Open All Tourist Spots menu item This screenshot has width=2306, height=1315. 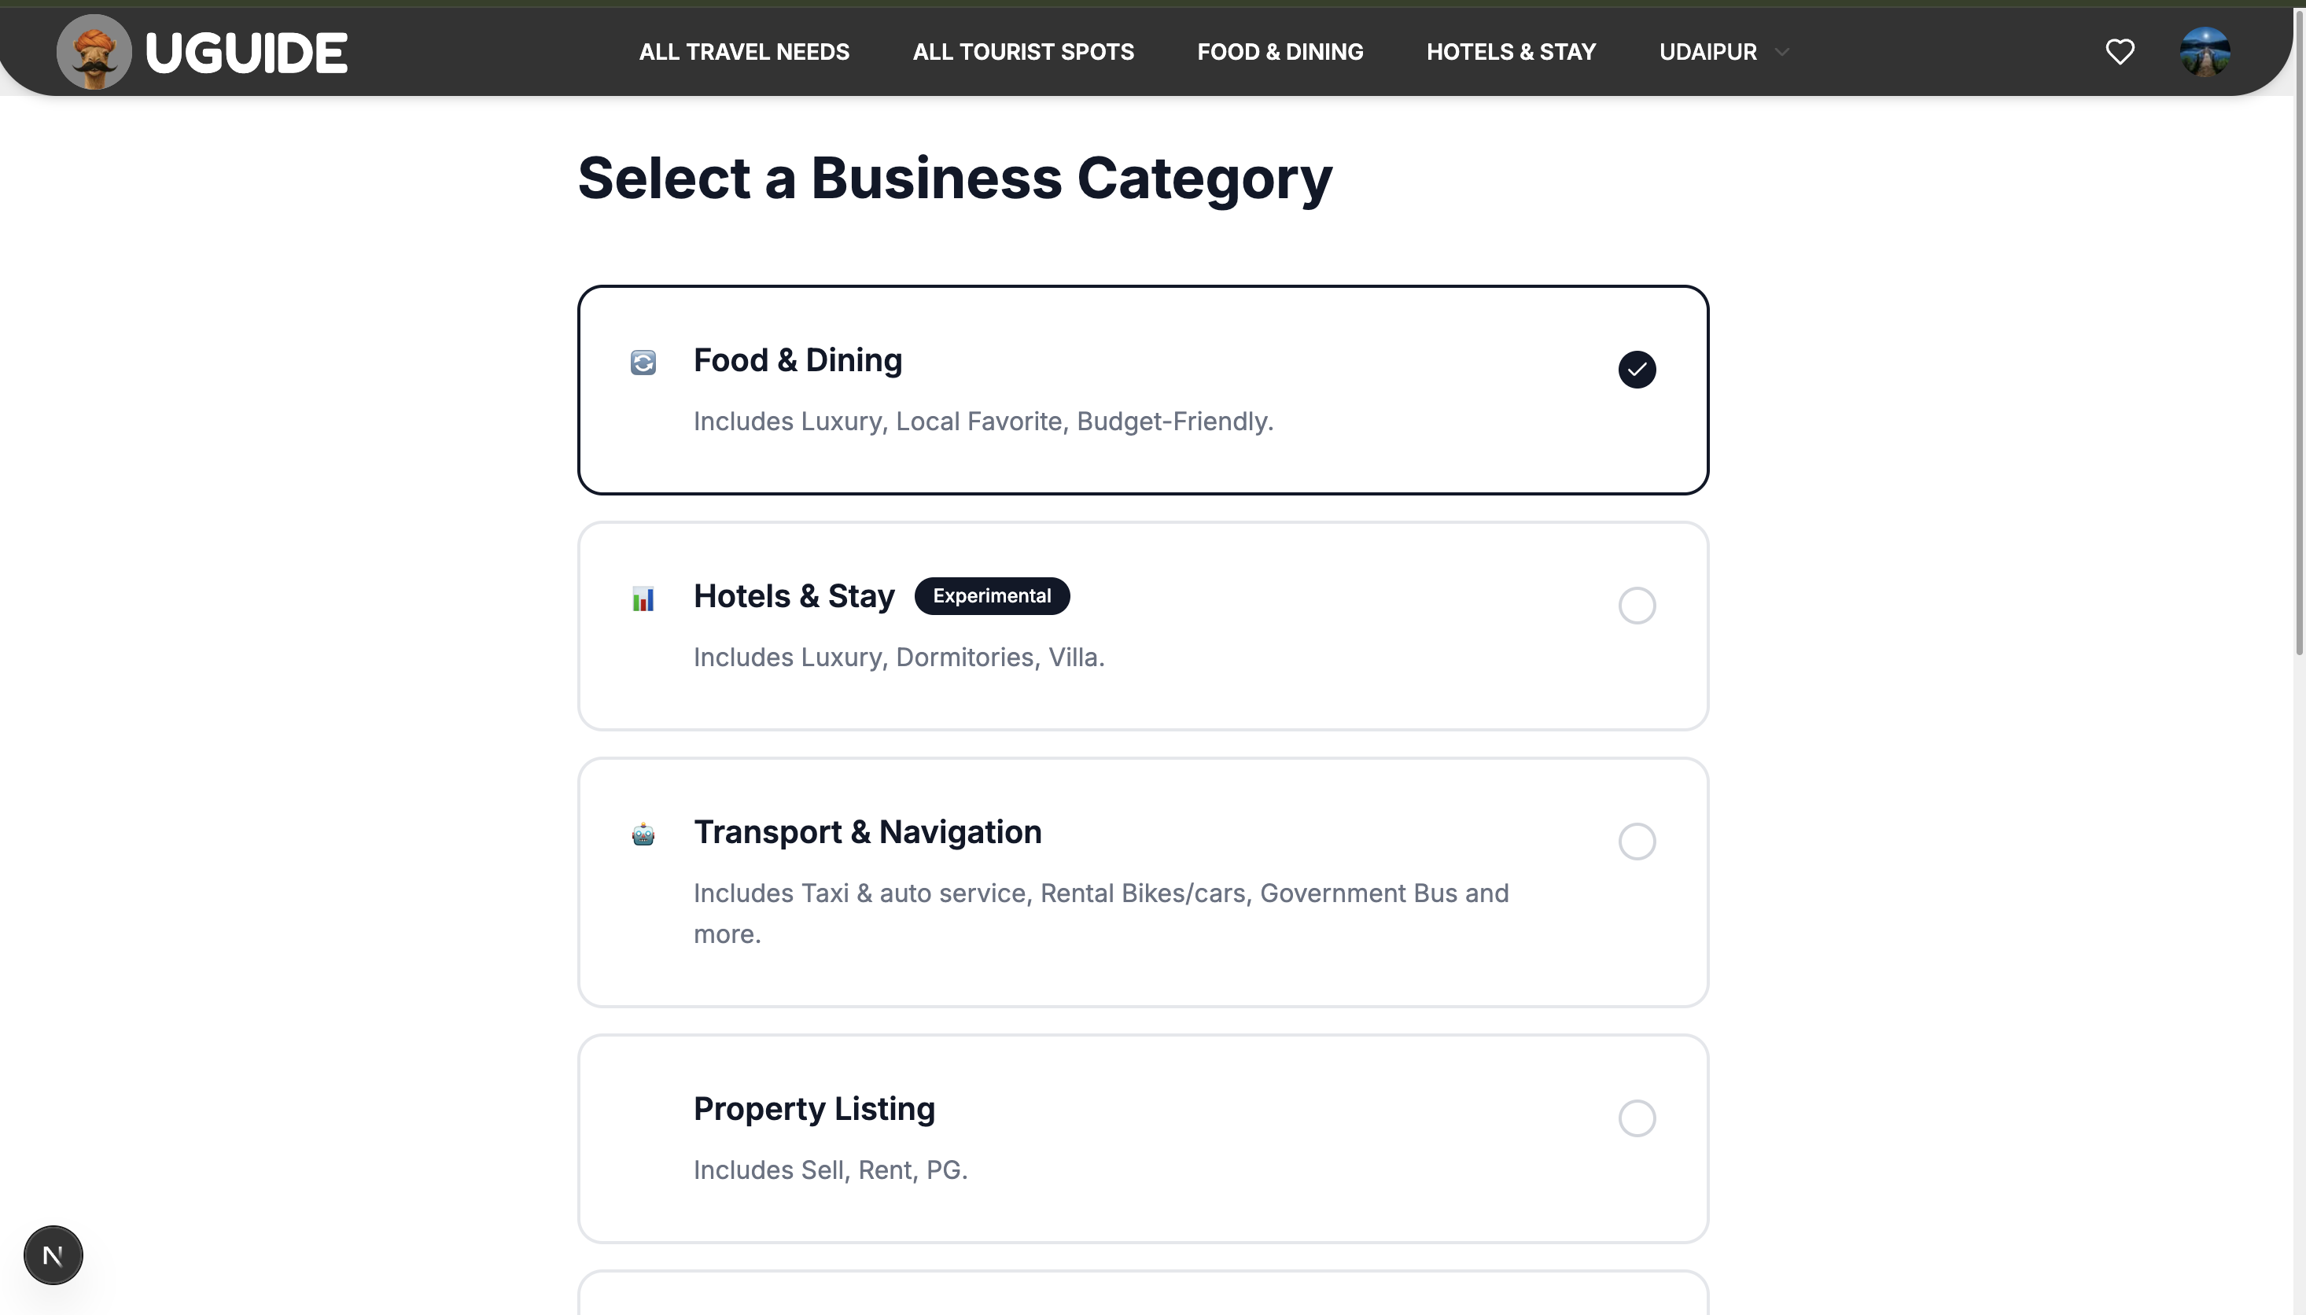pos(1023,53)
